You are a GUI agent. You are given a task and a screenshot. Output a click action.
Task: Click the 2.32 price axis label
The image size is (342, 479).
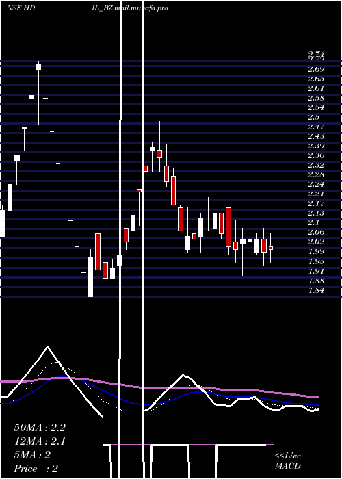(x=316, y=165)
